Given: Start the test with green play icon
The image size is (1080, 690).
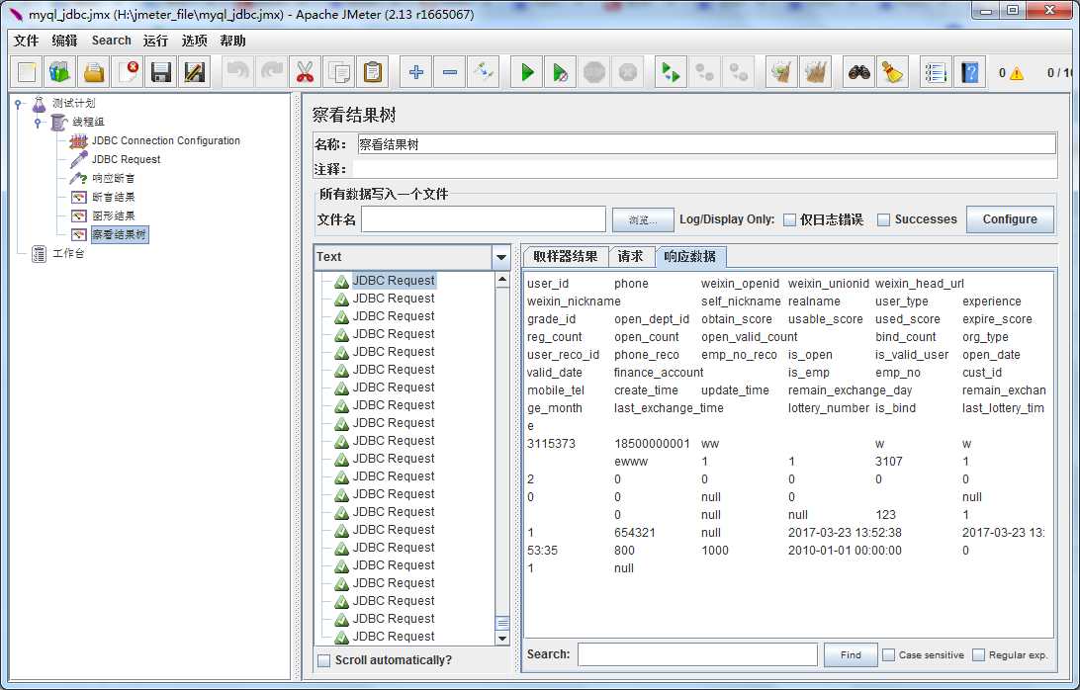Looking at the screenshot, I should 527,71.
